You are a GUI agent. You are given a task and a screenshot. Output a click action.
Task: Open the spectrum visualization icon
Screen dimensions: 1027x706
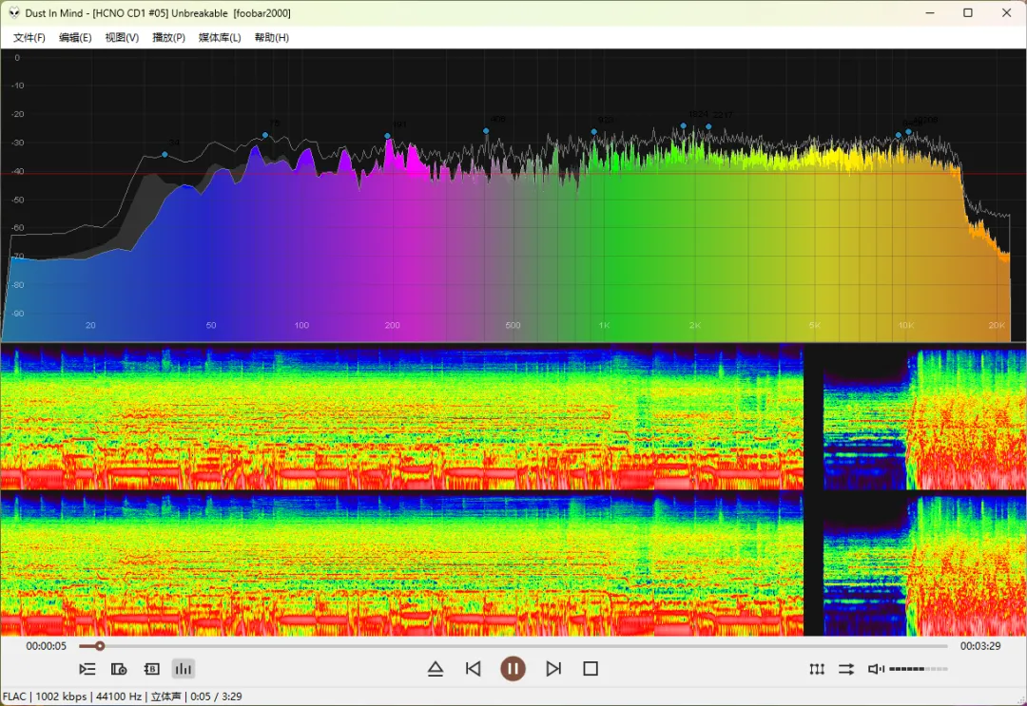coord(183,669)
